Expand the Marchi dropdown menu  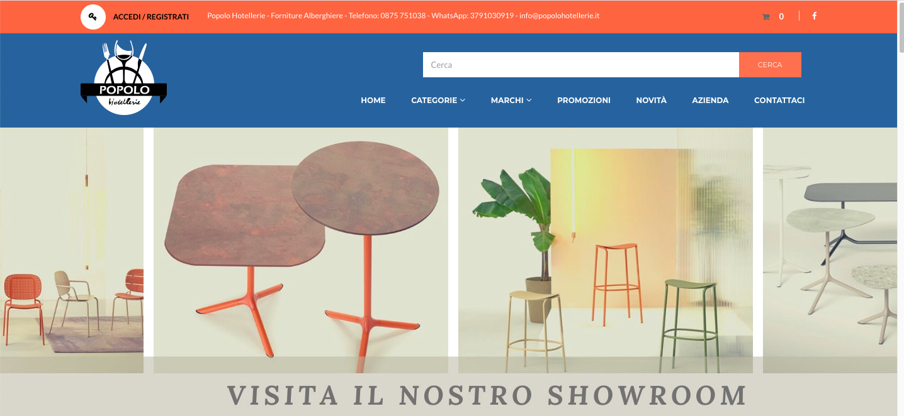click(x=511, y=101)
